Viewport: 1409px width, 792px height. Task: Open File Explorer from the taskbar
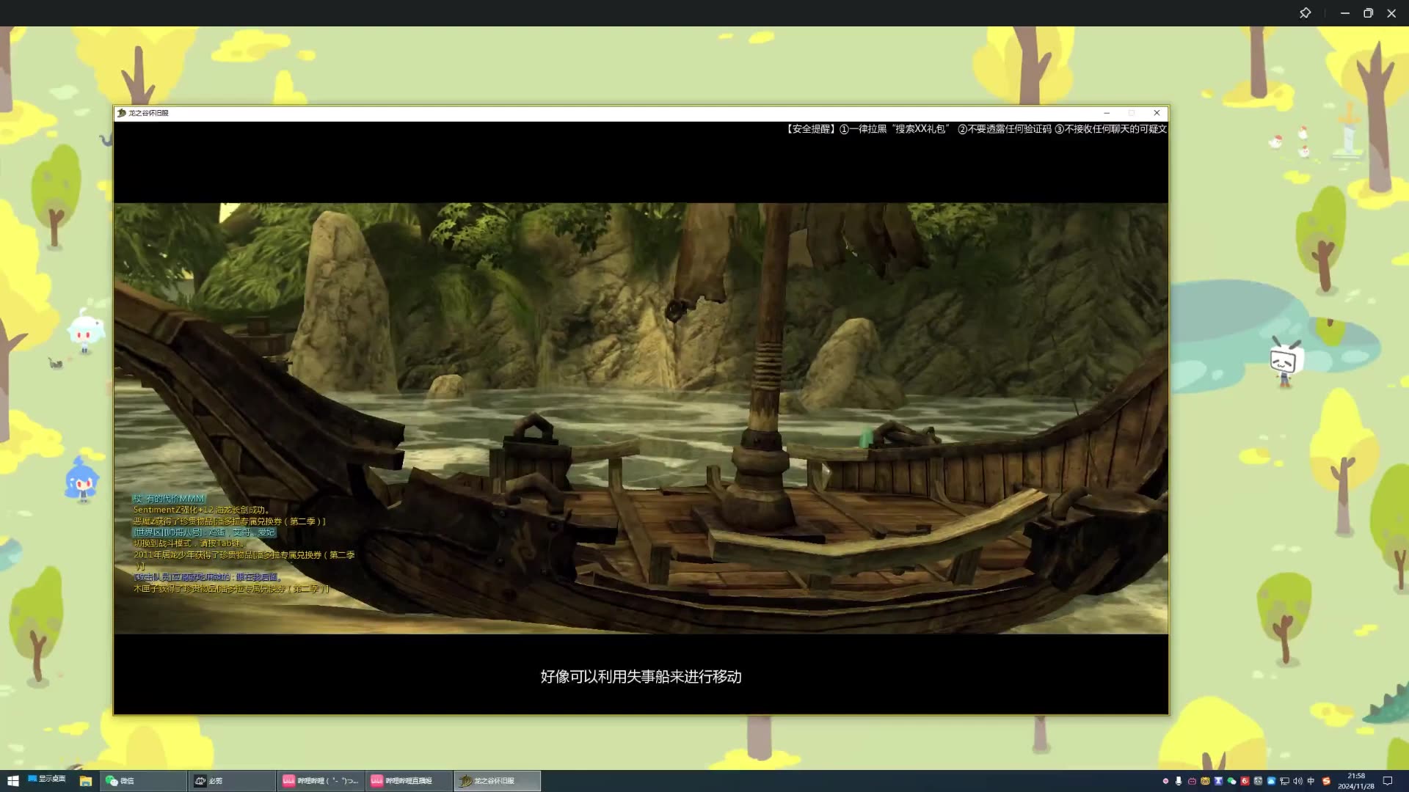(x=86, y=781)
